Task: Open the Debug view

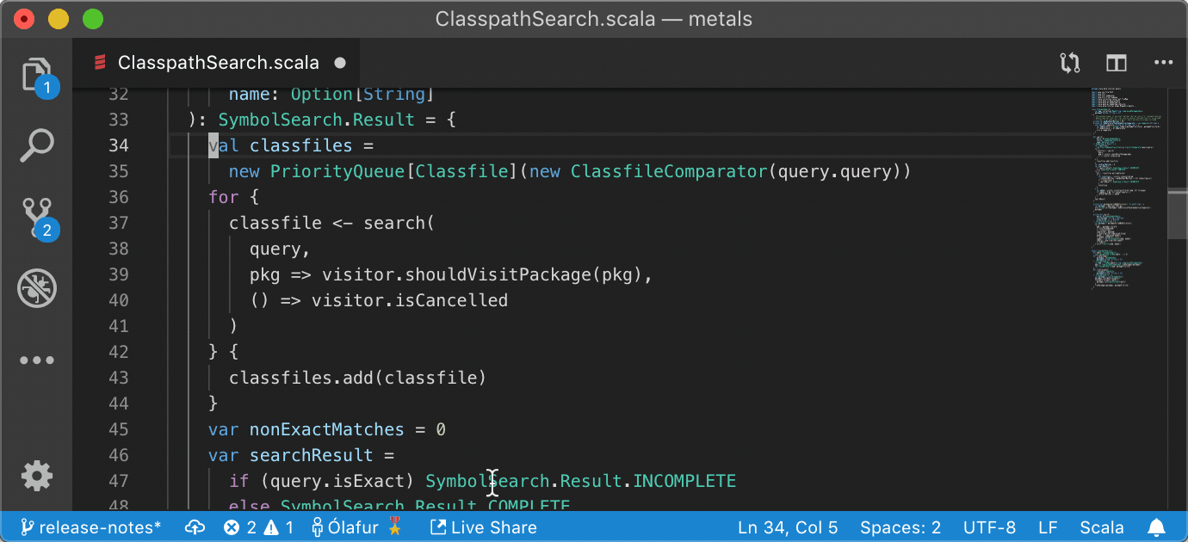Action: (37, 288)
